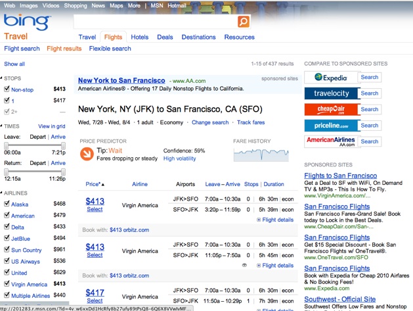This screenshot has height=311, width=413.
Task: Open Maps in the top navigation
Action: (x=116, y=5)
